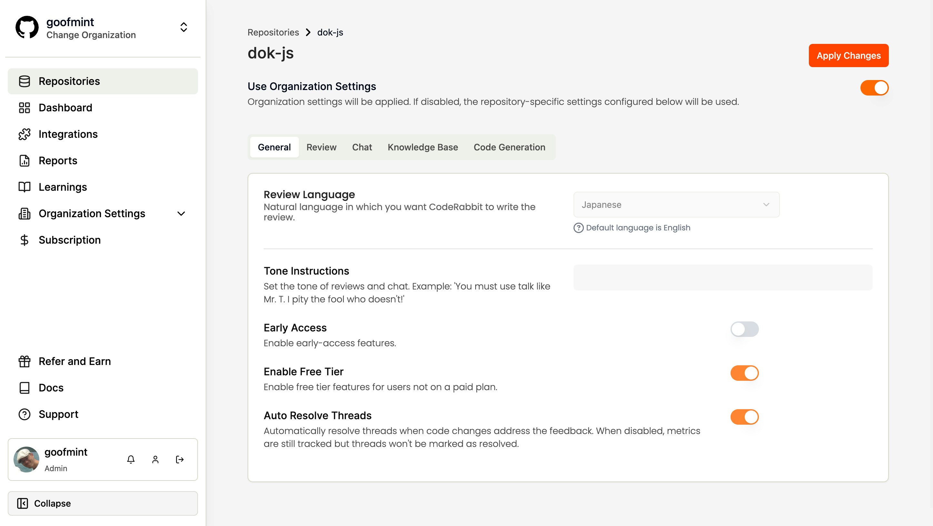This screenshot has height=526, width=933.
Task: Open Dashboard via its grid icon
Action: tap(24, 108)
